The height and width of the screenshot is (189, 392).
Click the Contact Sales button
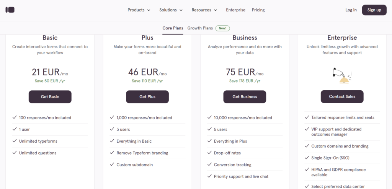click(x=342, y=96)
